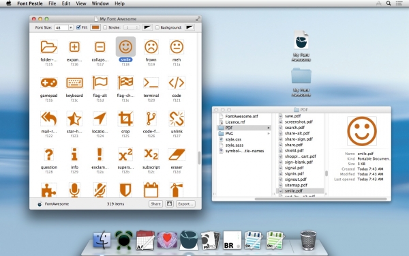Open the background color swatch
Viewport: 409px width, 256px height.
(x=190, y=27)
